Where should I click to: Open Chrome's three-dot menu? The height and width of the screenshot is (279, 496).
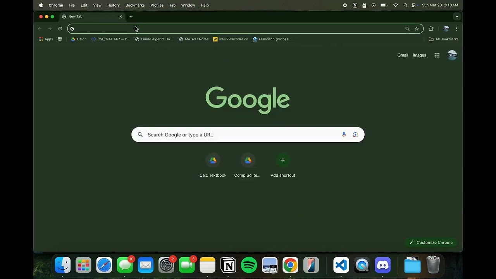coord(456,29)
